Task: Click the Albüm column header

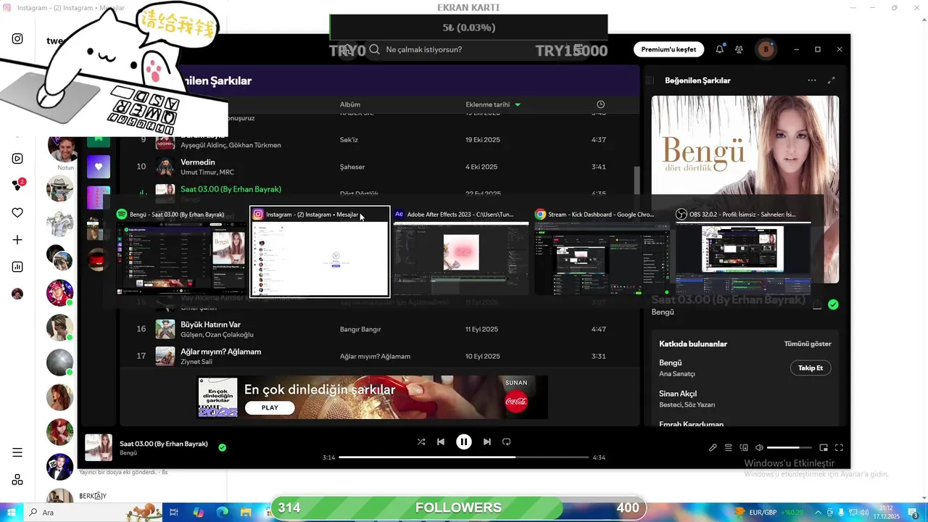Action: pos(350,104)
